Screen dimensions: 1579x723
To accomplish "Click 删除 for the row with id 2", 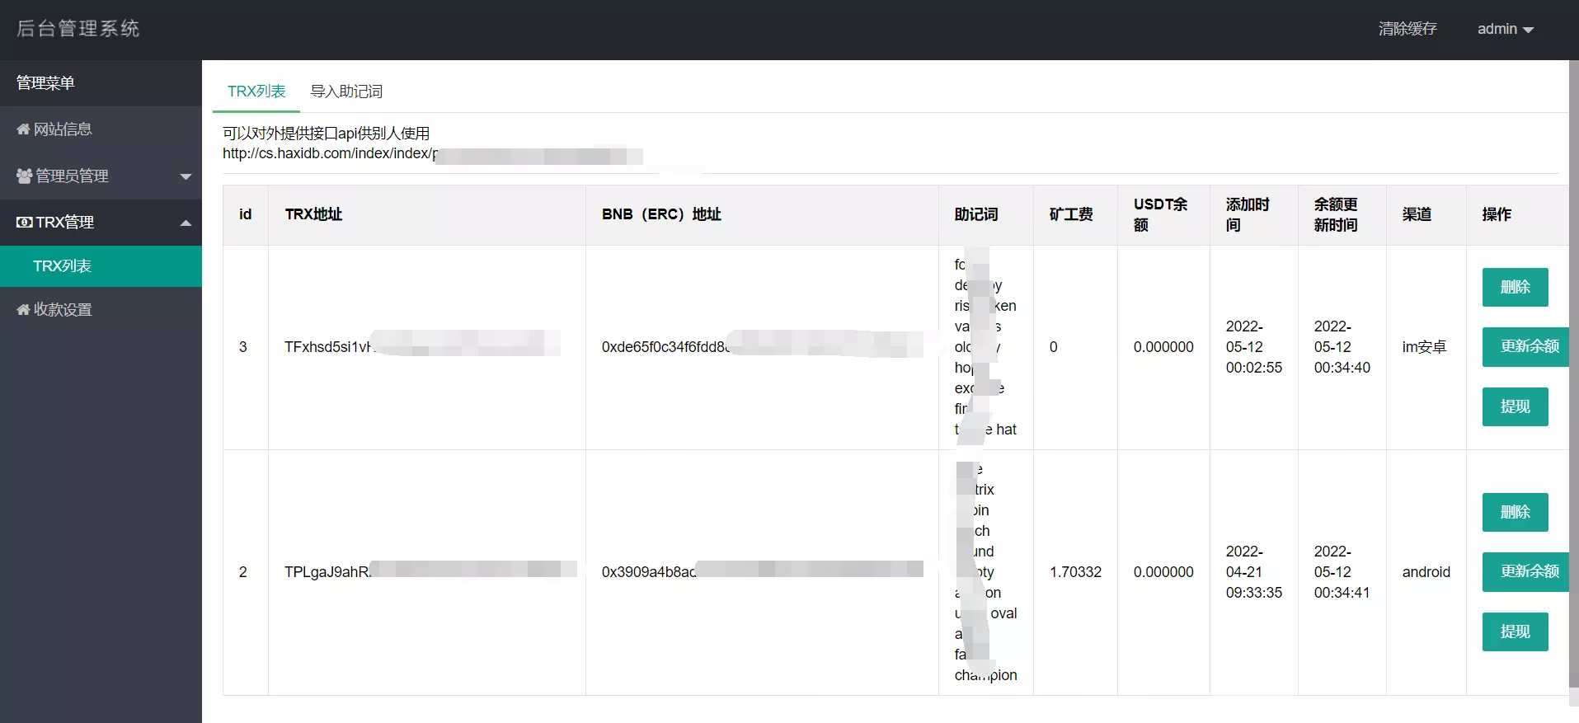I will point(1515,513).
